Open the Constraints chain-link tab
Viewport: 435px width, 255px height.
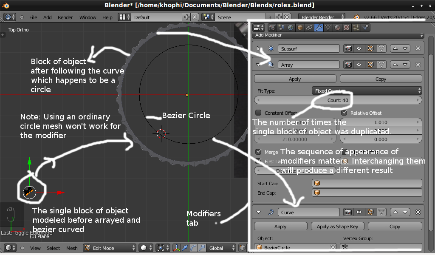(x=309, y=28)
